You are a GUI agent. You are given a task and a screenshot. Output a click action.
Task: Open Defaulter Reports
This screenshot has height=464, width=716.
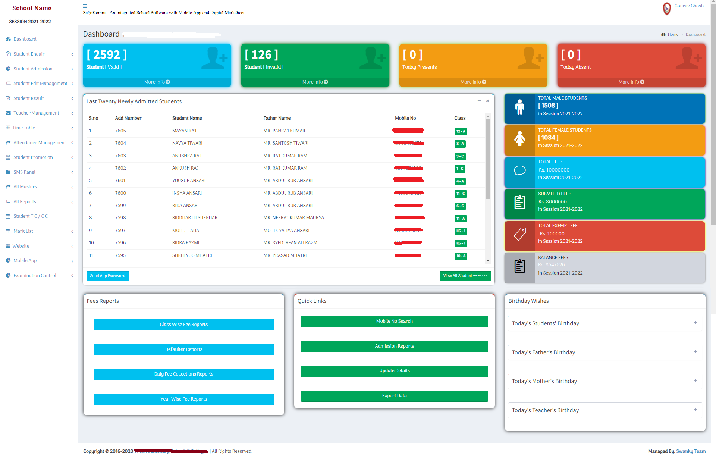pos(184,349)
